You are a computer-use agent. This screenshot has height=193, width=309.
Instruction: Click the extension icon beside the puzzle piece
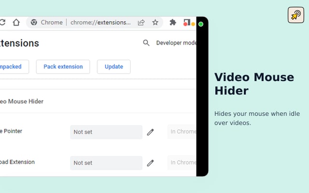187,22
